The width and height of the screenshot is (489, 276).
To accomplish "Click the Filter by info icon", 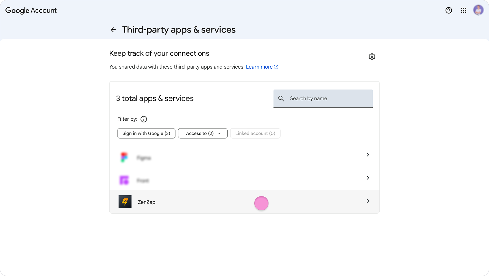I will (x=144, y=119).
